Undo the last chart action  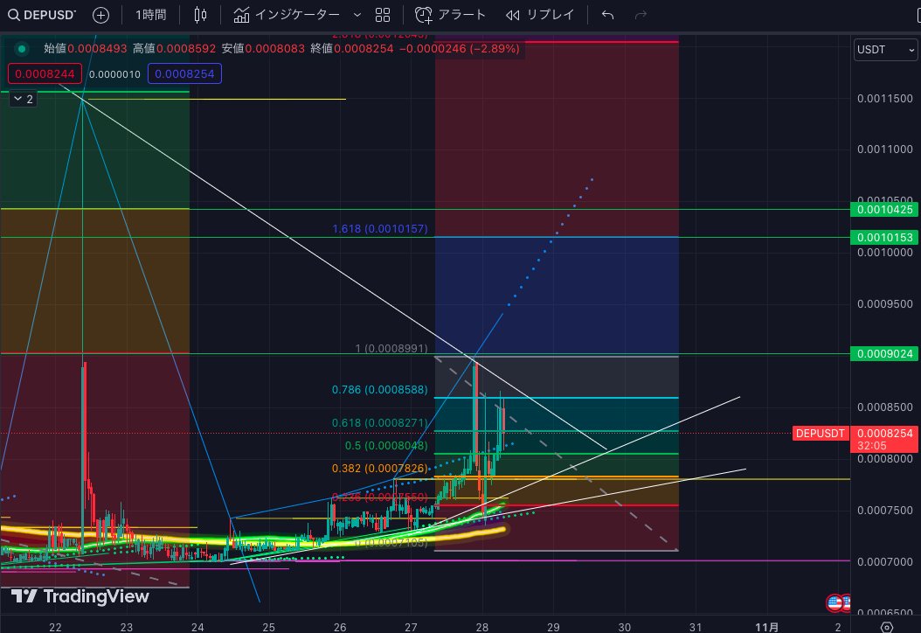click(x=608, y=15)
